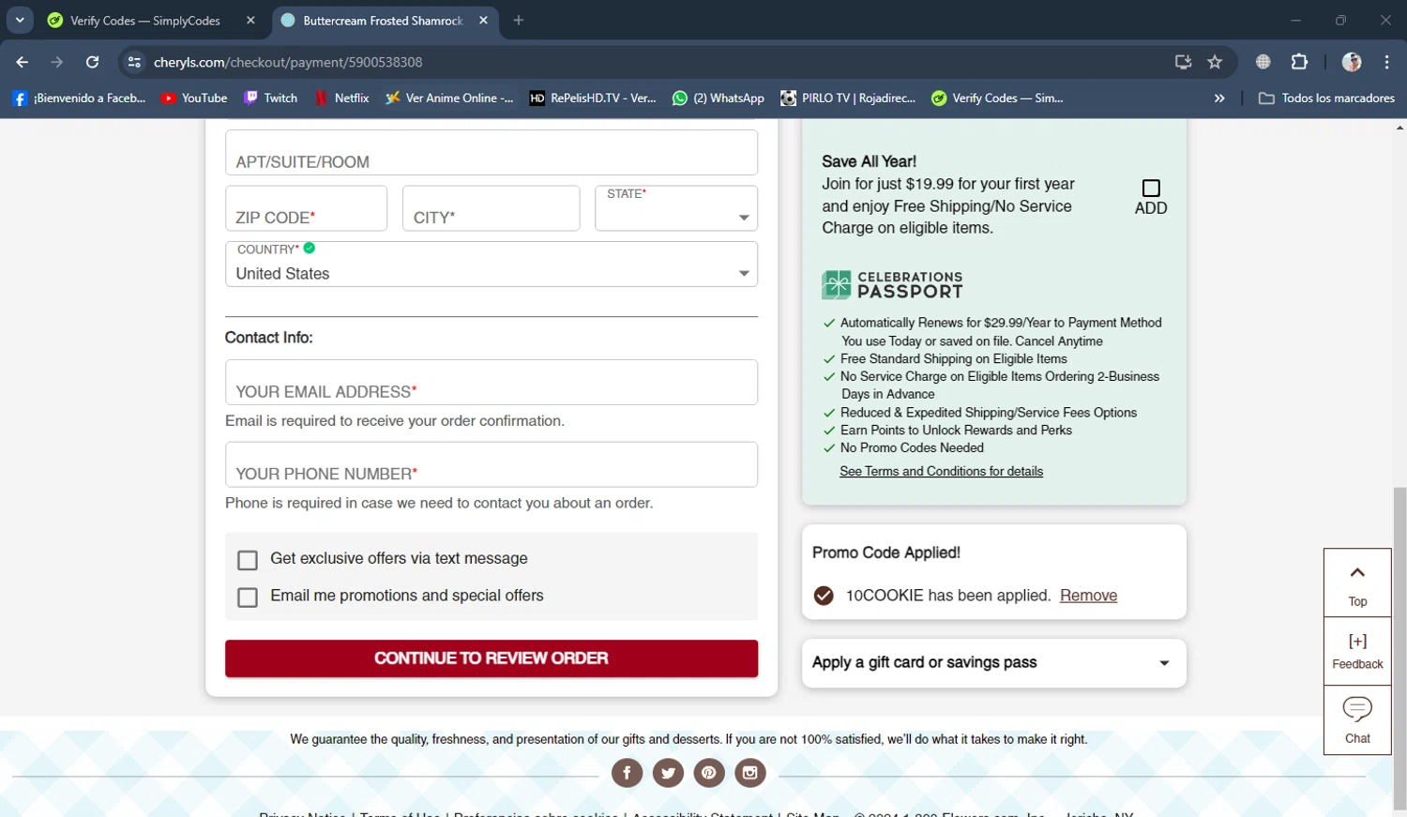The height and width of the screenshot is (817, 1407).
Task: Open the WhatsApp bookmark
Action: click(719, 98)
